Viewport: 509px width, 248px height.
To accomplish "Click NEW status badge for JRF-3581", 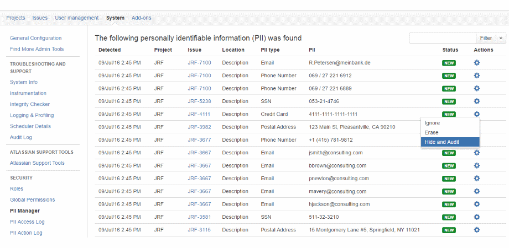I will tap(449, 217).
